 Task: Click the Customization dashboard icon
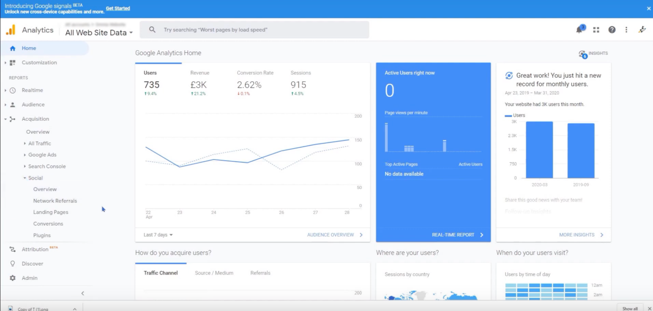click(13, 63)
